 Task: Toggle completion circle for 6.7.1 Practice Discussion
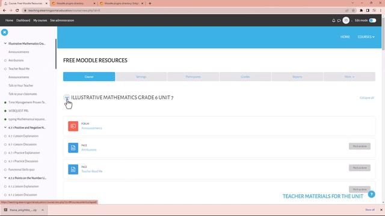click(5, 161)
